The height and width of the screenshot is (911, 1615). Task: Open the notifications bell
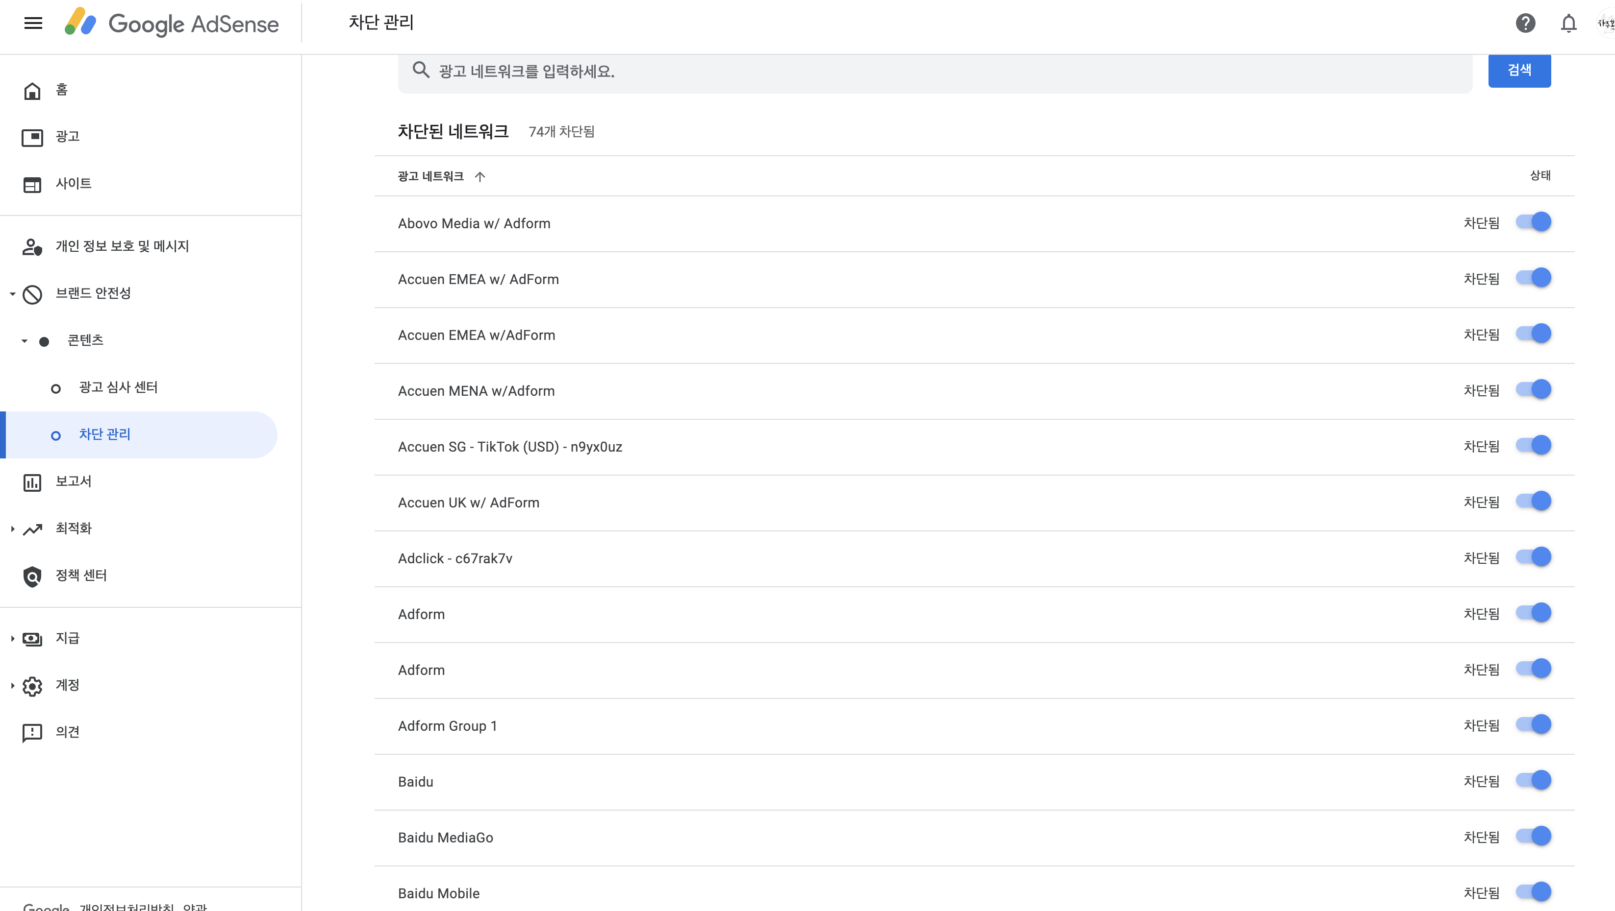(x=1568, y=23)
